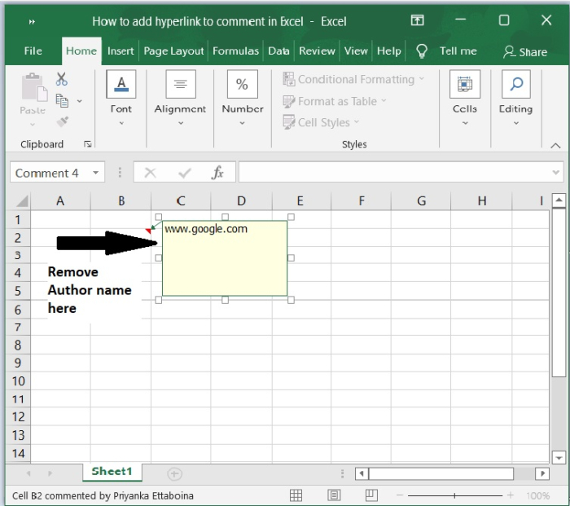
Task: Open the Data tab
Action: (278, 51)
